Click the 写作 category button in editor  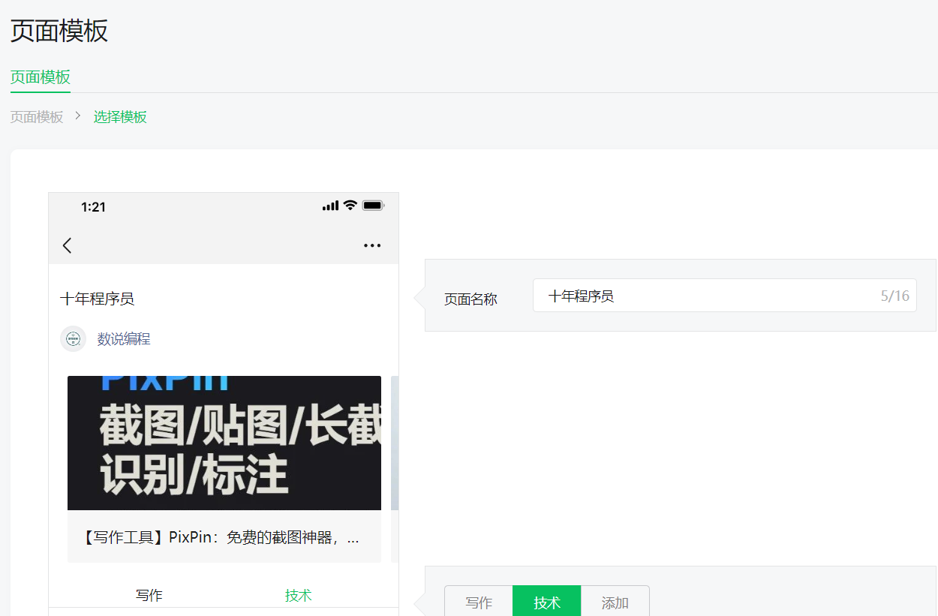479,602
